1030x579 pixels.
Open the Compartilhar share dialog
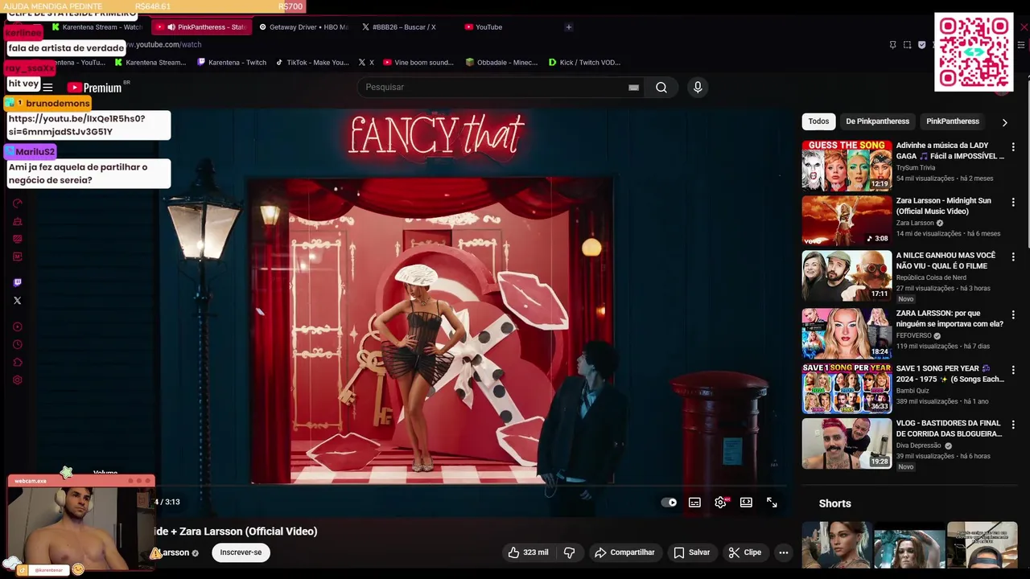(x=624, y=552)
